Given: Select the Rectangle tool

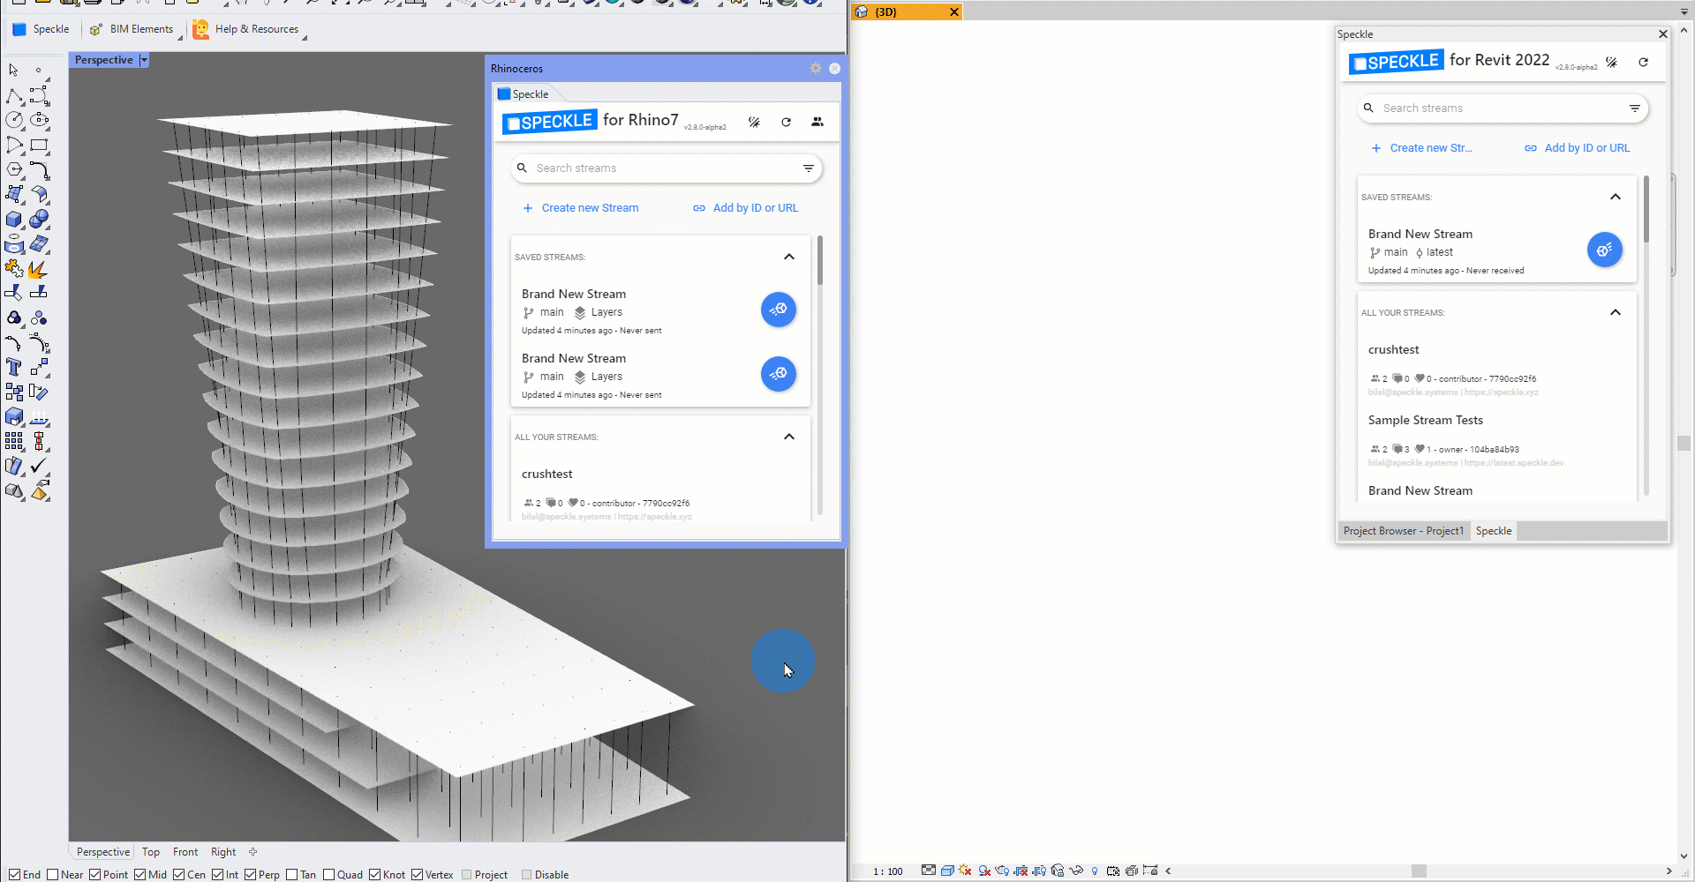Looking at the screenshot, I should (39, 145).
